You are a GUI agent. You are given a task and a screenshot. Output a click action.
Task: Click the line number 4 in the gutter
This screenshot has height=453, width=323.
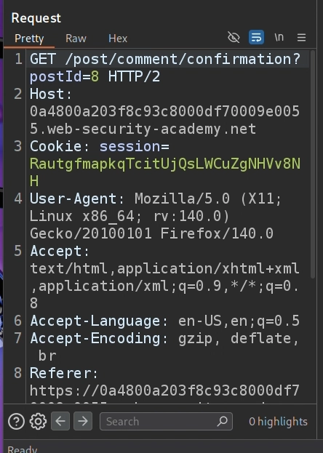coord(18,199)
